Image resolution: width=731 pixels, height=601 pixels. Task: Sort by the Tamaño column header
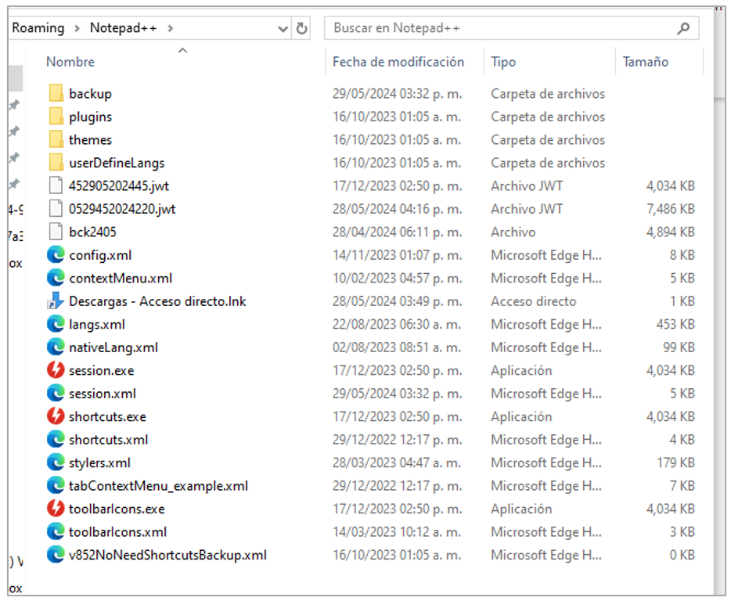646,62
